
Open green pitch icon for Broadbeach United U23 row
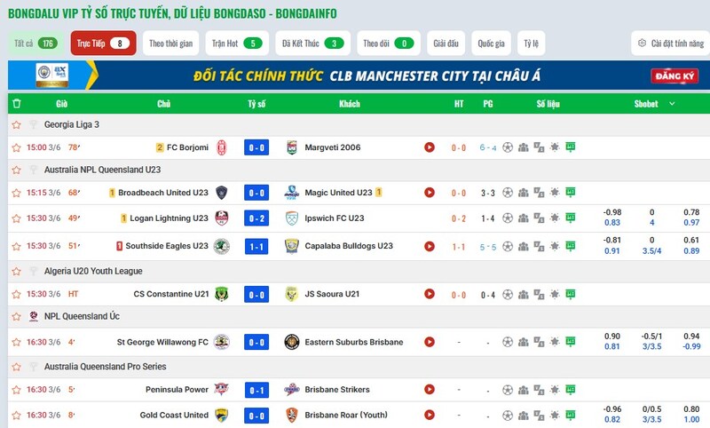[571, 193]
